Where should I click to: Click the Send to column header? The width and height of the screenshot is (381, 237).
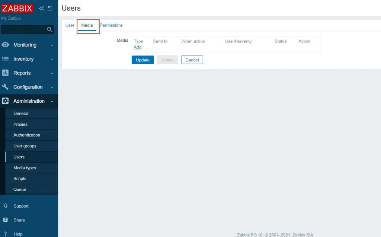pyautogui.click(x=160, y=41)
